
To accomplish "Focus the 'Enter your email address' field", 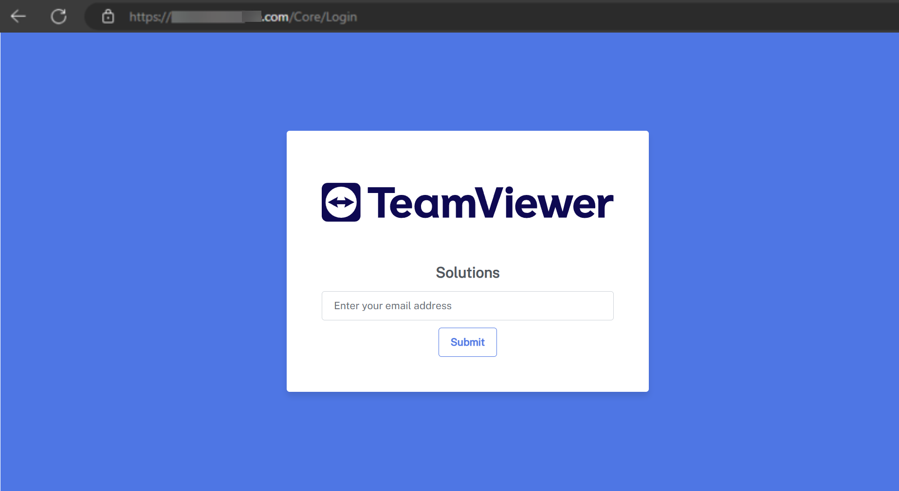I will 467,306.
